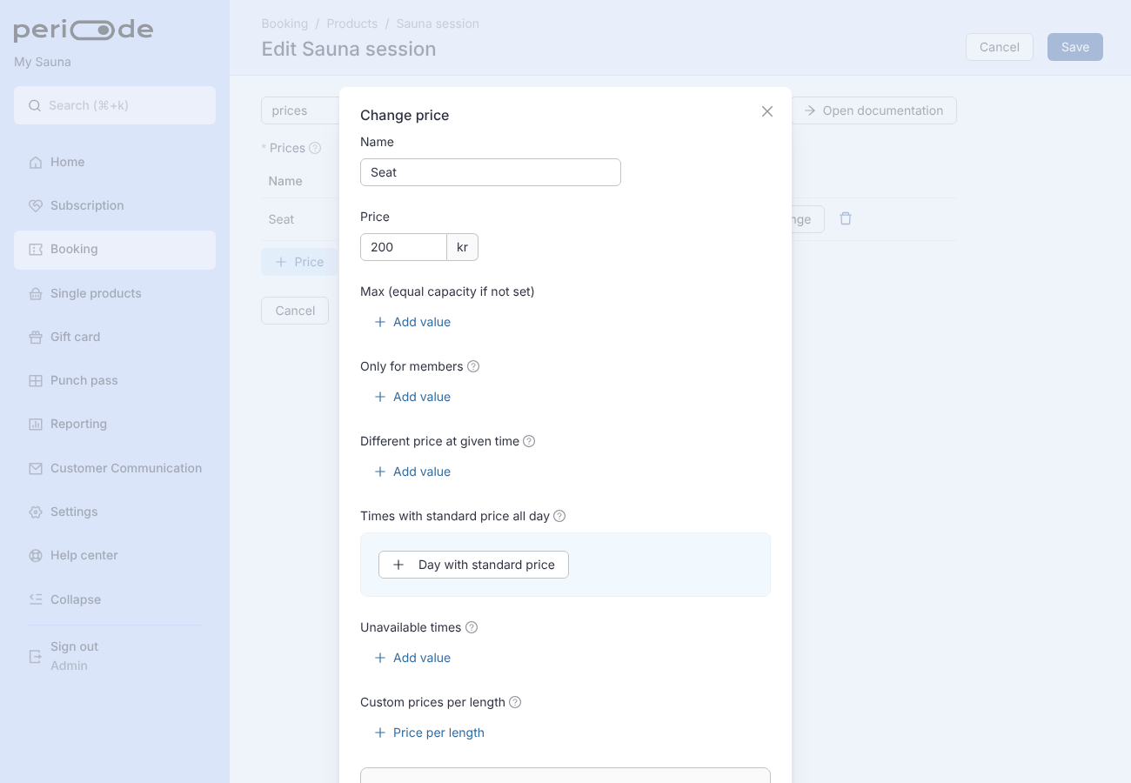The width and height of the screenshot is (1131, 783).
Task: Click the Unavailable times help icon
Action: 472,627
